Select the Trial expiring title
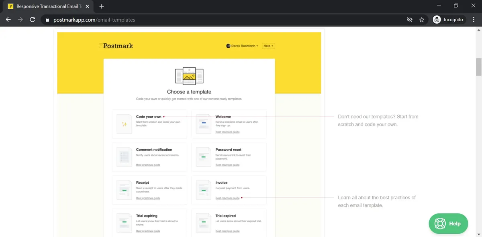 point(147,216)
